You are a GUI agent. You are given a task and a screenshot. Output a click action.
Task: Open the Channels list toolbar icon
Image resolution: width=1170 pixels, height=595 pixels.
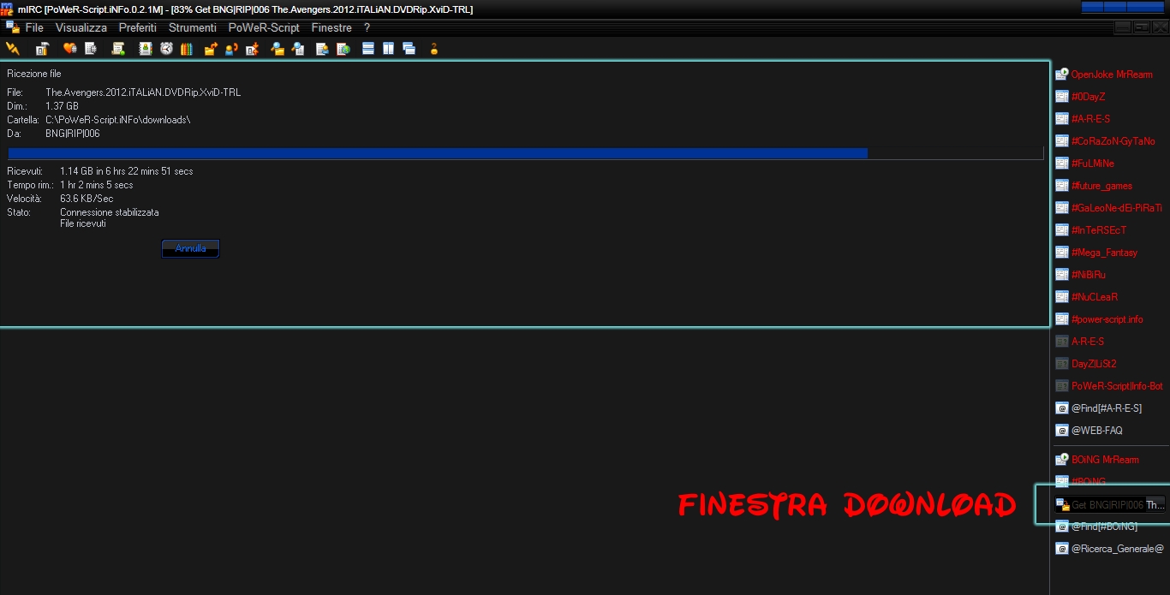point(90,49)
